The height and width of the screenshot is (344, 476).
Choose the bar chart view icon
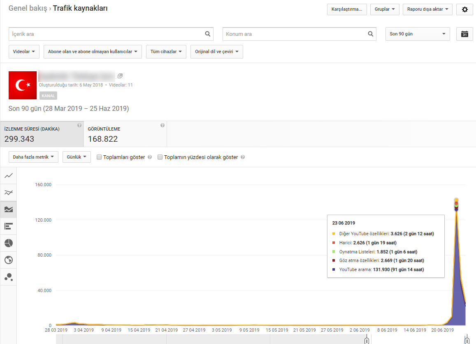(9, 226)
